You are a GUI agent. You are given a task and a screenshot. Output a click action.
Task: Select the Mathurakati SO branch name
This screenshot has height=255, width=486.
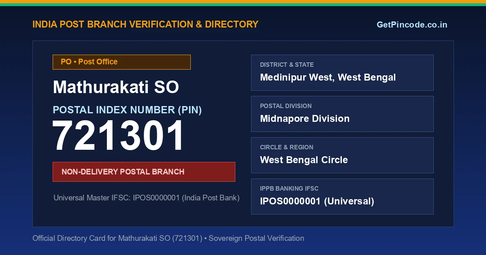[x=116, y=87]
